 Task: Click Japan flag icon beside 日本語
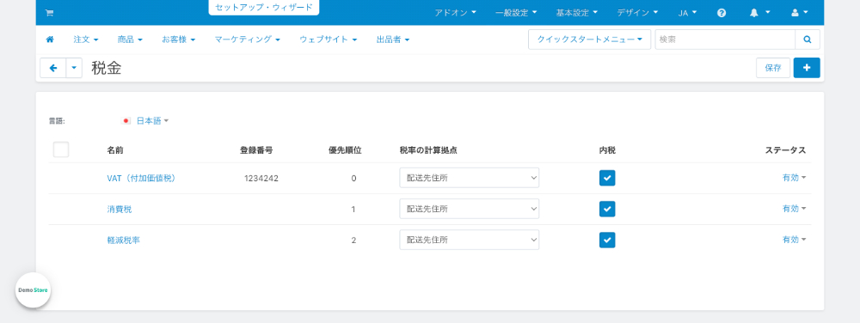coord(126,121)
